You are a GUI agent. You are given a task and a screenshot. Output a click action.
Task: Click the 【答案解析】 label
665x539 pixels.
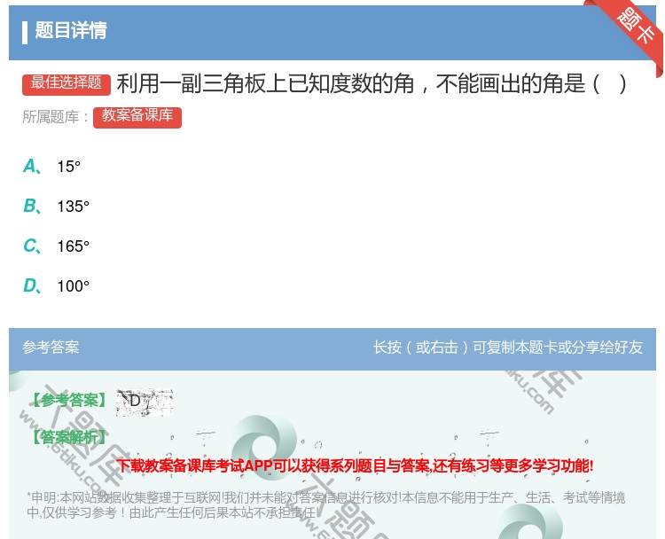(x=69, y=437)
